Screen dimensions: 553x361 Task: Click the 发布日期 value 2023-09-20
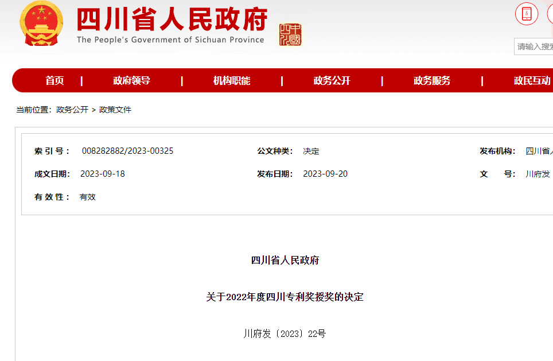pyautogui.click(x=325, y=174)
